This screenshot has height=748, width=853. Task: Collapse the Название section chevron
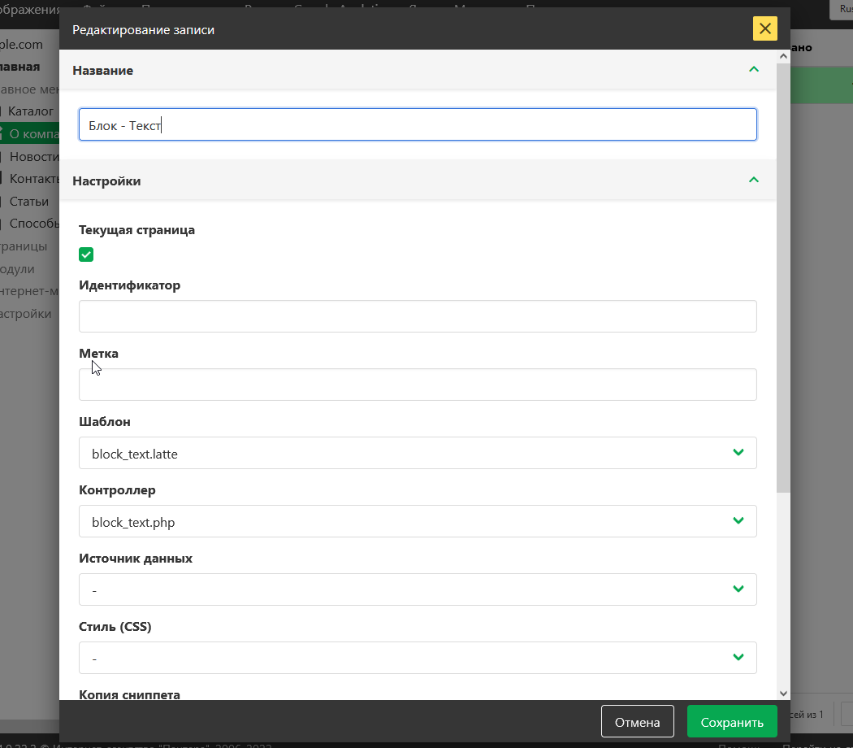(753, 70)
